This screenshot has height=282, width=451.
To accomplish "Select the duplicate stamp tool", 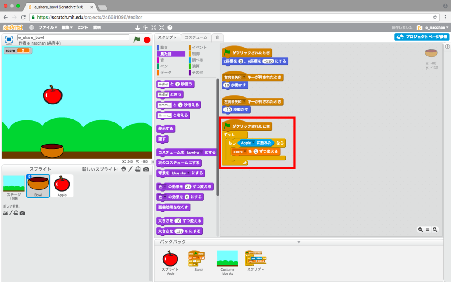I will tap(137, 27).
